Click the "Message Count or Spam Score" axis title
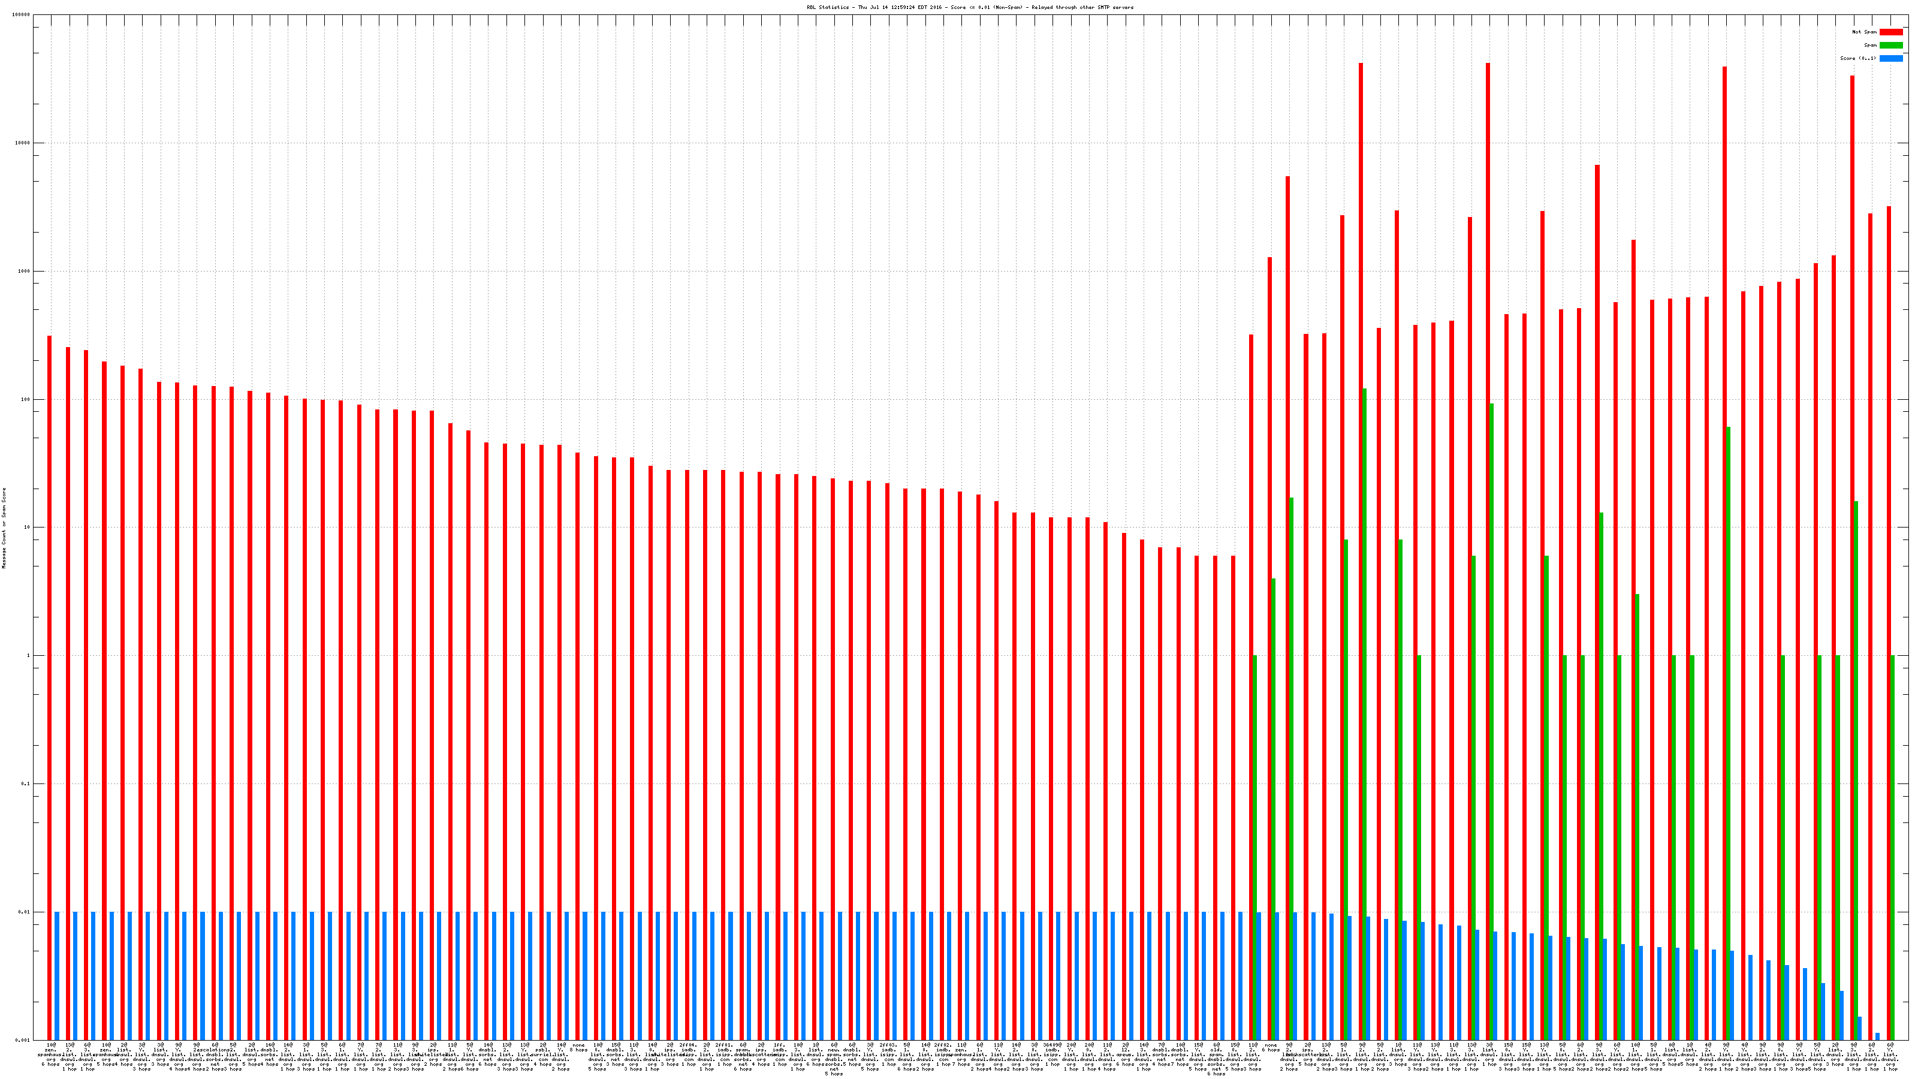Viewport: 1918px width, 1079px height. (x=4, y=528)
